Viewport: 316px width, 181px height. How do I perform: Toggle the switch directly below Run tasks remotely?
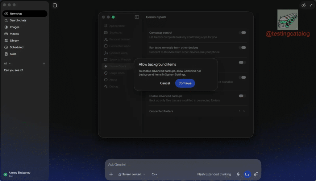(242, 62)
